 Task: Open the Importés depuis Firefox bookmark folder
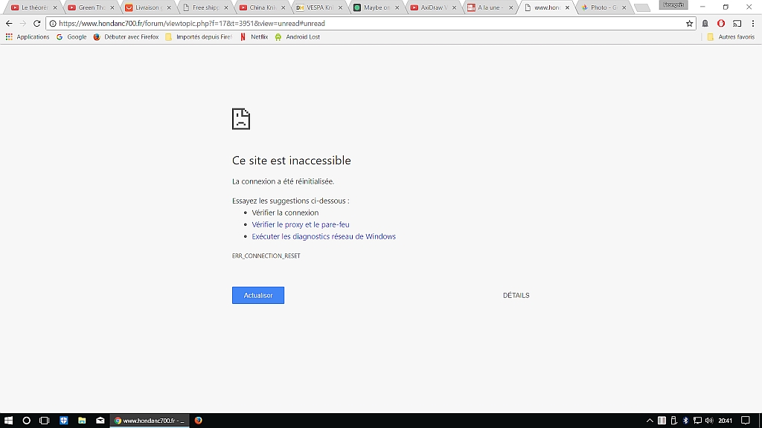[199, 36]
